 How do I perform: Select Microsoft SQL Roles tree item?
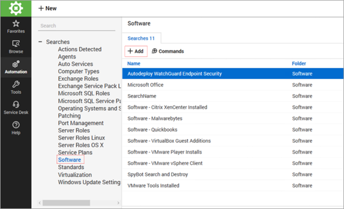coord(84,93)
